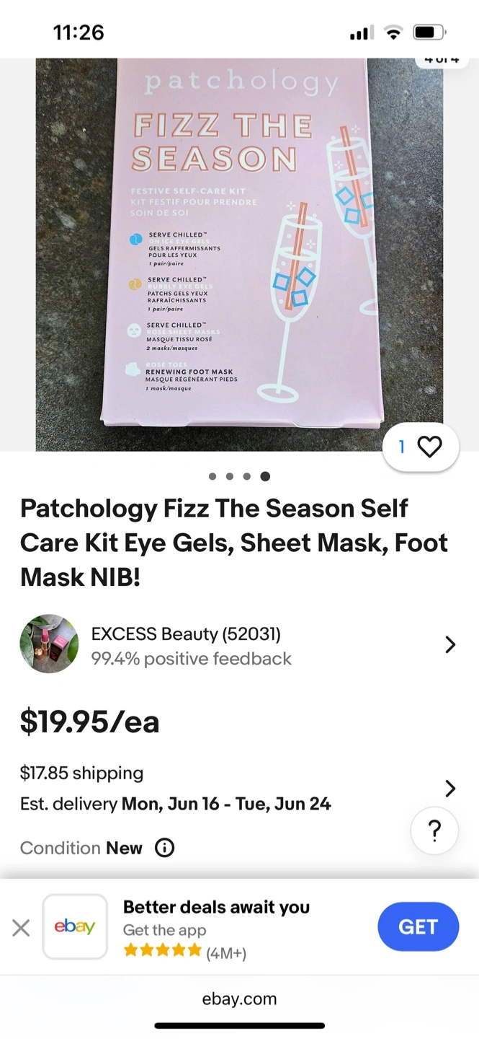Tap the battery status icon
Screen dimensions: 479x1039
(429, 32)
